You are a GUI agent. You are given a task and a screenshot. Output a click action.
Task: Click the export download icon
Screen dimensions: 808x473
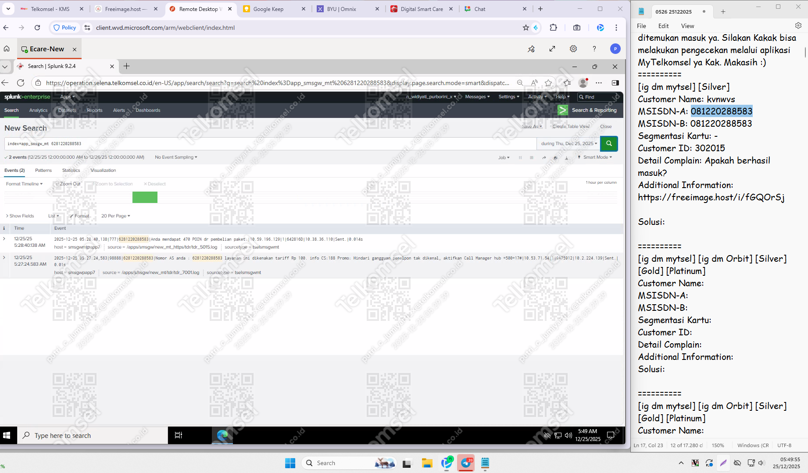pyautogui.click(x=566, y=157)
